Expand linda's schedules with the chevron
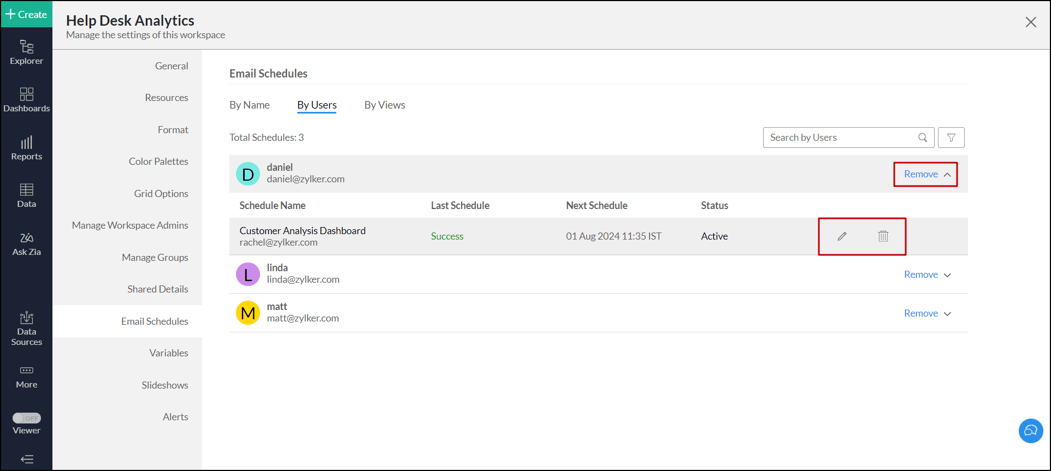This screenshot has height=471, width=1051. pyautogui.click(x=947, y=275)
